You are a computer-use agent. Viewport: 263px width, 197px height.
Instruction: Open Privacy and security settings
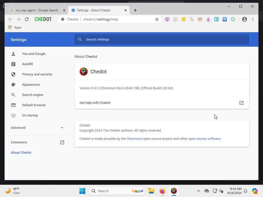[37, 74]
